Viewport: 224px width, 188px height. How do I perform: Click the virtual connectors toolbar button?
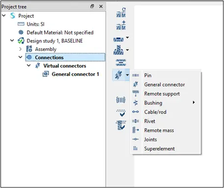coord(119,75)
